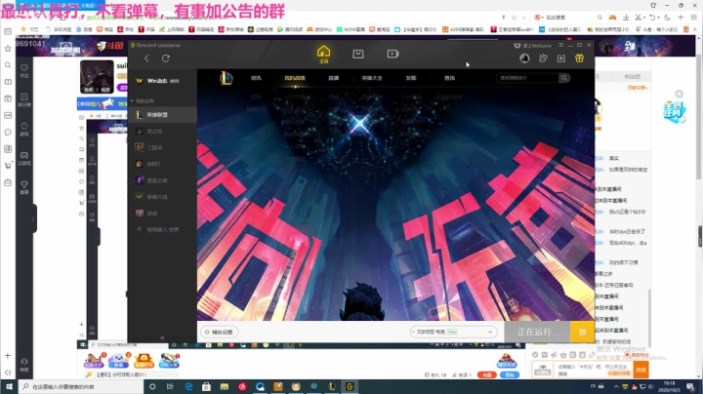Image resolution: width=703 pixels, height=394 pixels.
Task: Click the trophy icon in Douyu left sidebar
Action: point(24,186)
